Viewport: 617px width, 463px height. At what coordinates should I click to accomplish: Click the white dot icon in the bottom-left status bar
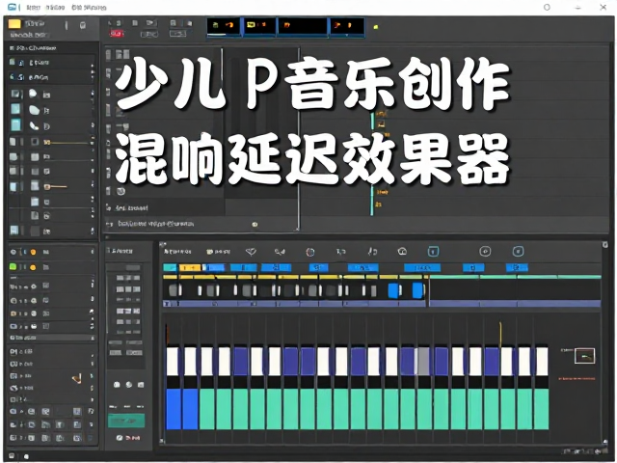point(26,456)
